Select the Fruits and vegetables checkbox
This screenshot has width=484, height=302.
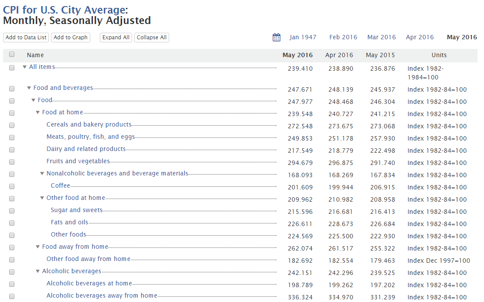(12, 162)
